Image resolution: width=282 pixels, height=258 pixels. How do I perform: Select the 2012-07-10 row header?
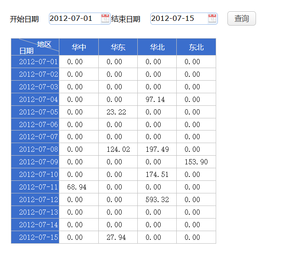(x=35, y=174)
